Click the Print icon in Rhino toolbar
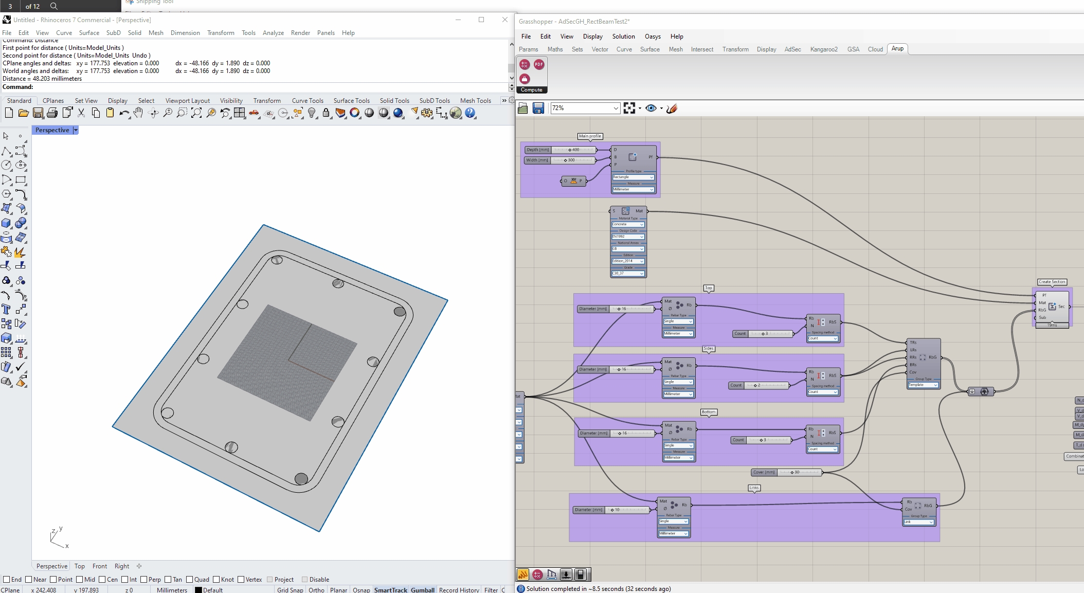This screenshot has height=593, width=1084. click(x=52, y=113)
